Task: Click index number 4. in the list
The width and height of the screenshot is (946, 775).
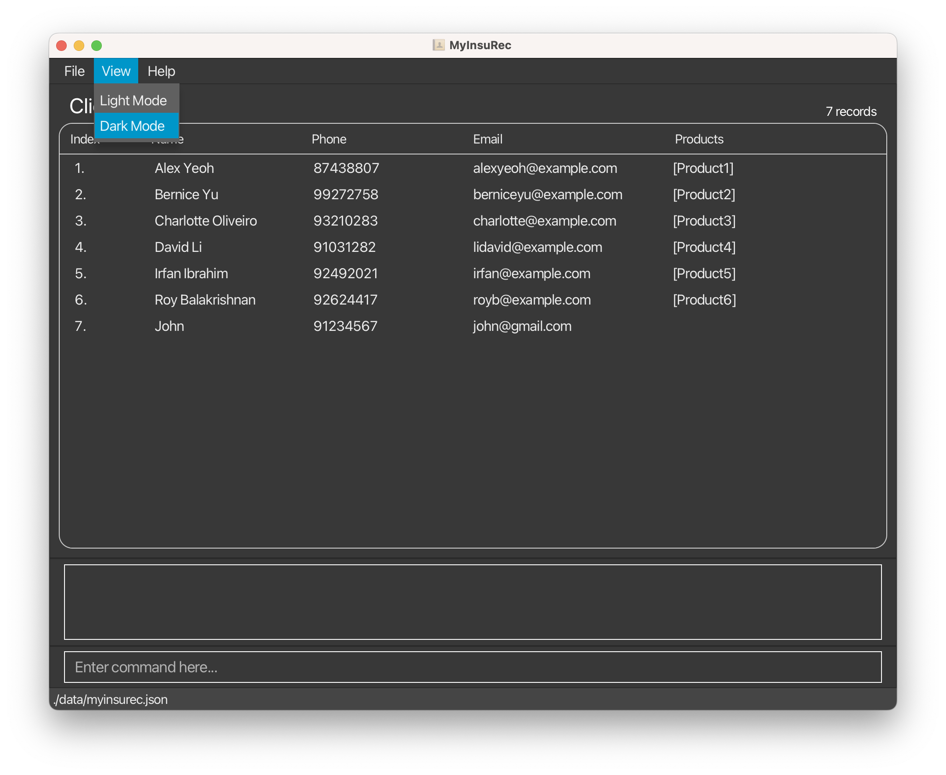Action: pyautogui.click(x=80, y=248)
